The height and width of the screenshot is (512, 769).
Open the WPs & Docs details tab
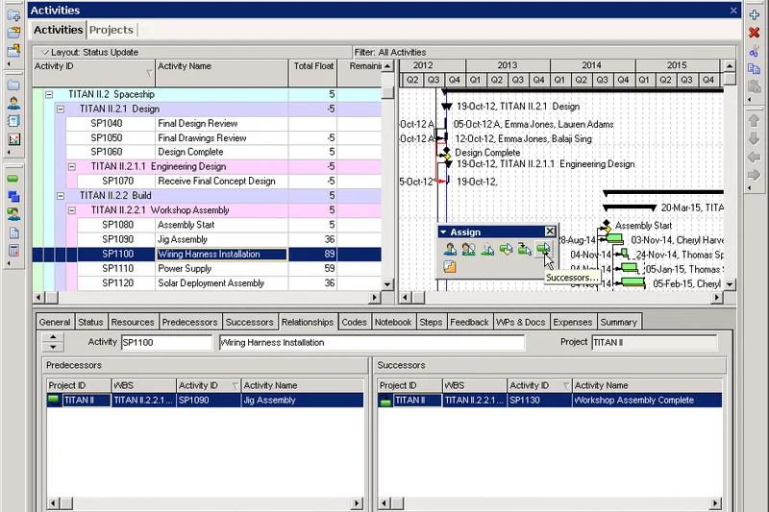(x=521, y=322)
